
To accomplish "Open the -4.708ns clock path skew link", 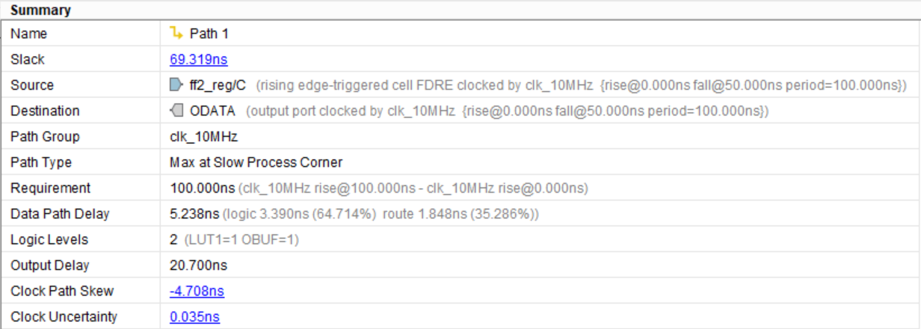I will click(197, 291).
